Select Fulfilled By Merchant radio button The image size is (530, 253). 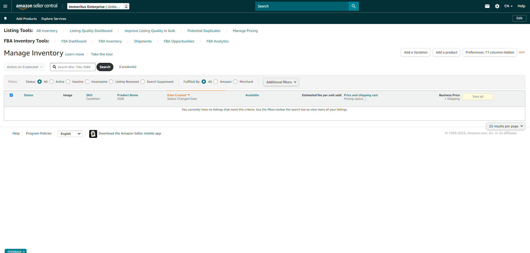(235, 82)
